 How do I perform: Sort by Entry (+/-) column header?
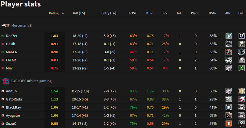109,13
